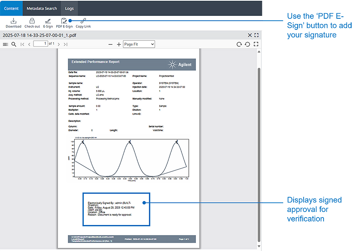Screen dimensions: 363x251
Task: Open search in PDF viewer
Action: 14,44
